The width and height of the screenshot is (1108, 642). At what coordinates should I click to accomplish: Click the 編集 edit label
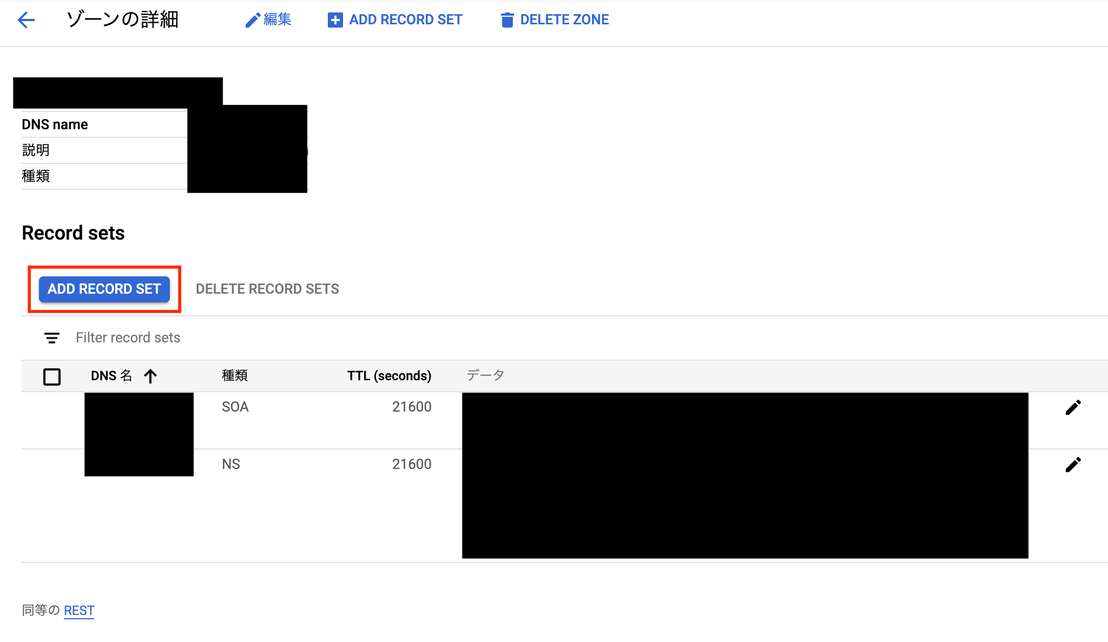278,20
